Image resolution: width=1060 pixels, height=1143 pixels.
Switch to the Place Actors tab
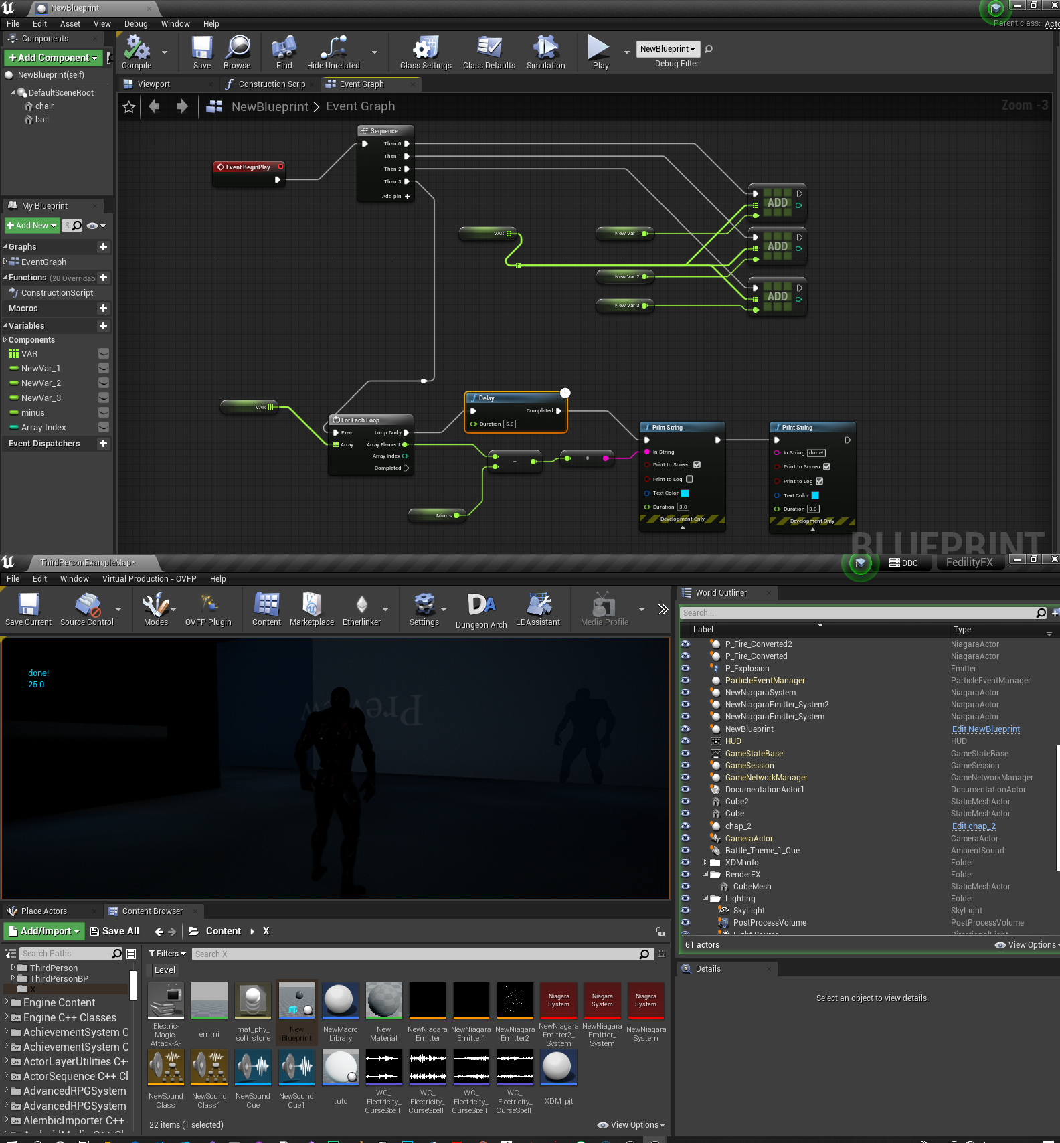pos(44,911)
